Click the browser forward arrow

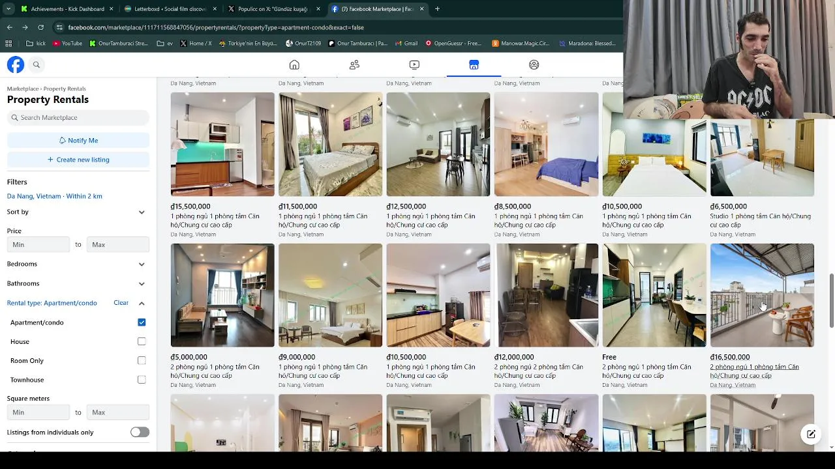[25, 27]
